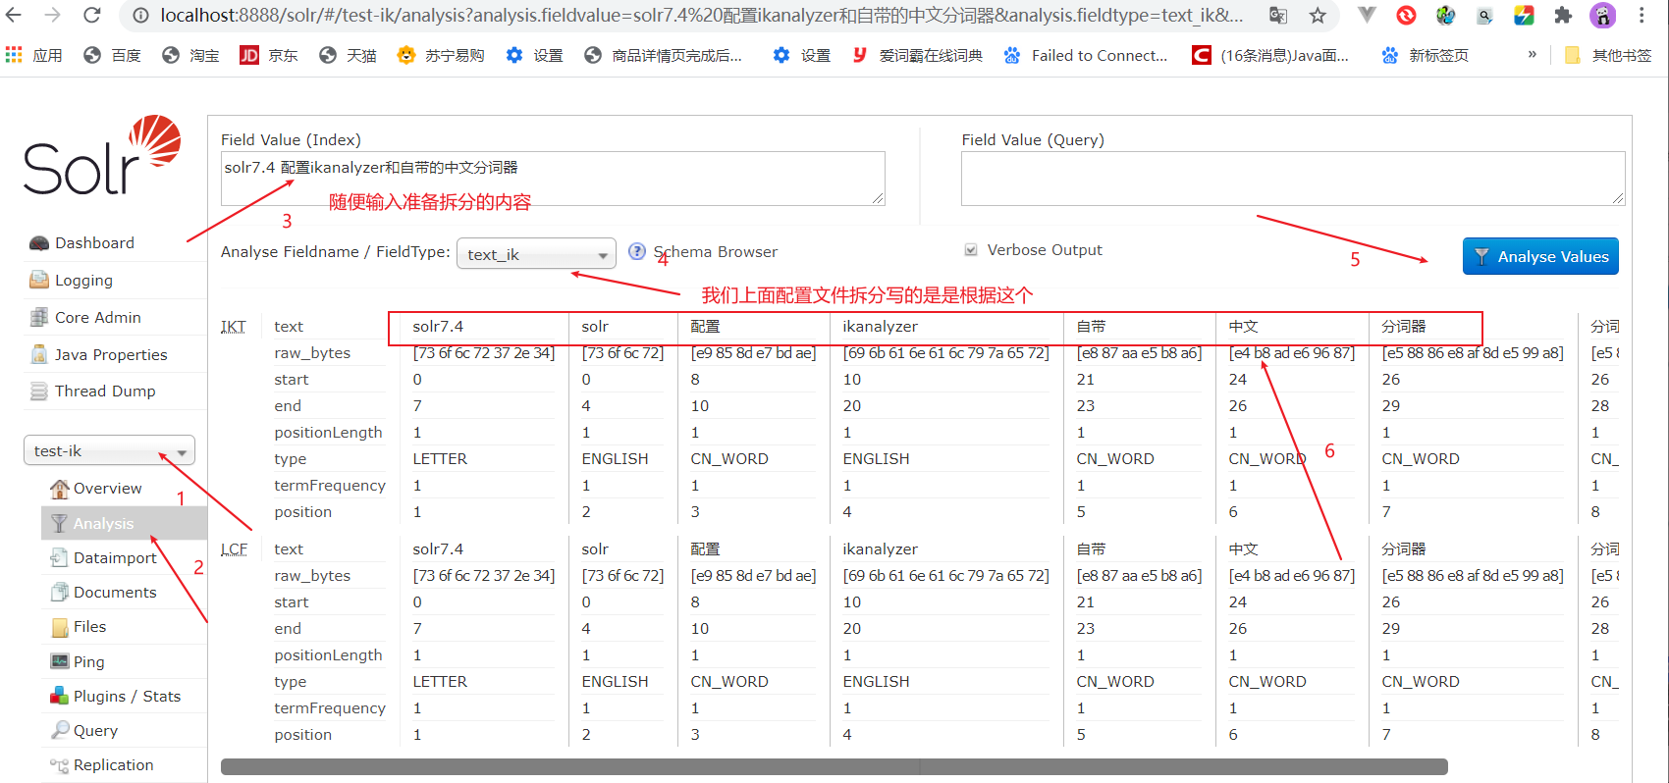Click the horizontal scrollbar of analysis results

point(834,766)
